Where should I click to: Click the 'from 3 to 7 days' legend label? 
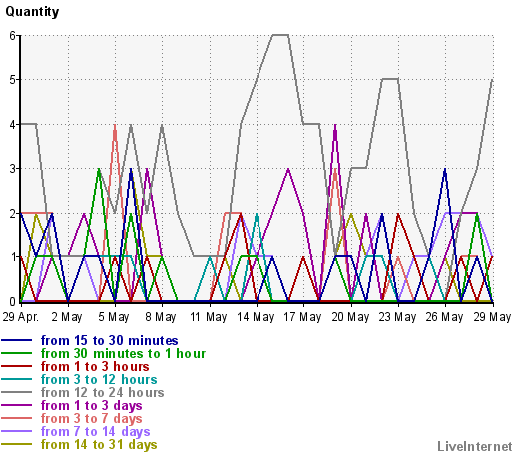(92, 419)
